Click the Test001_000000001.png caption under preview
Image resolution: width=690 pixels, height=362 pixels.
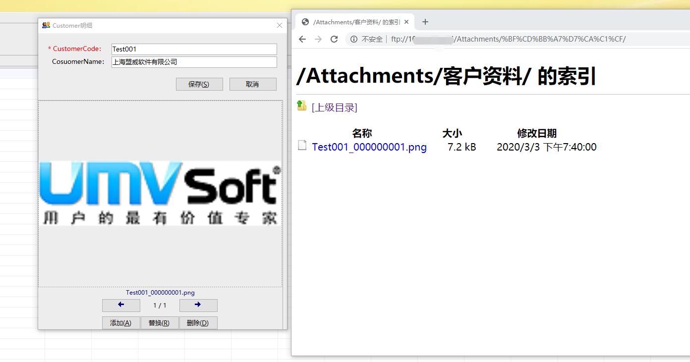[160, 293]
